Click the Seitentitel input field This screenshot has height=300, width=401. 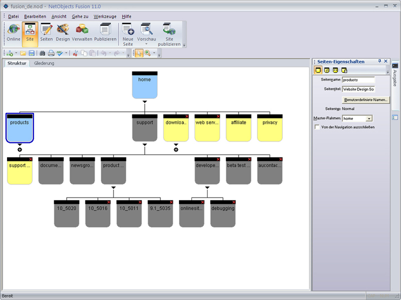pyautogui.click(x=358, y=89)
